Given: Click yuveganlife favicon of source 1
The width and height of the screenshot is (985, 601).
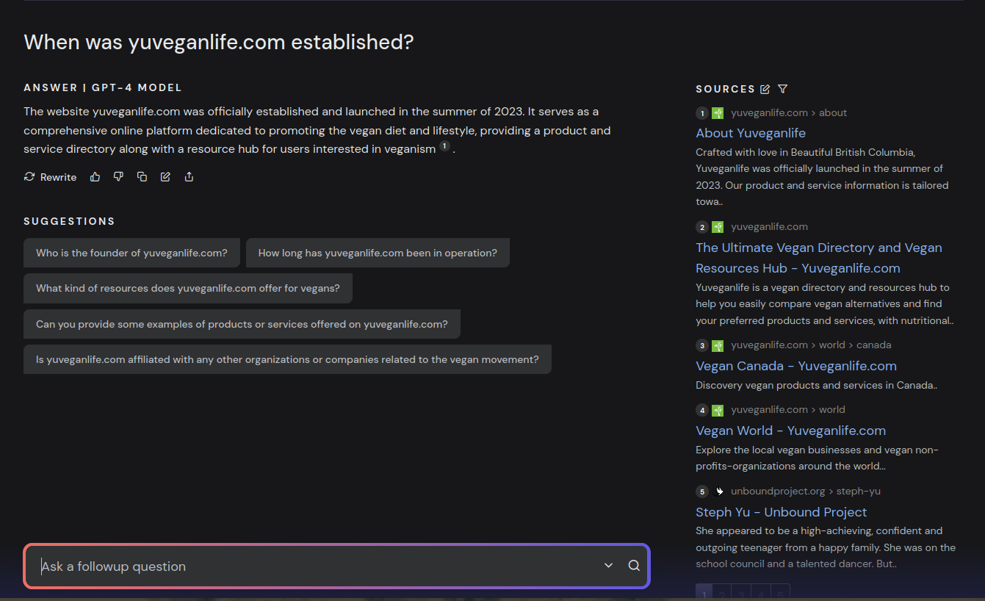Looking at the screenshot, I should click(718, 113).
